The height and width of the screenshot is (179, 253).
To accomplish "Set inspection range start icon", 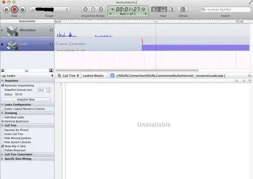I will (85, 9).
